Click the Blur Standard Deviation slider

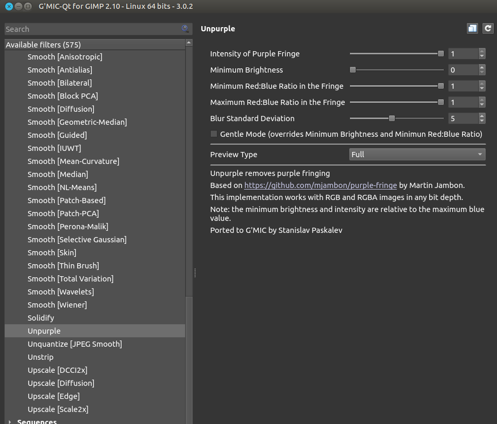[396, 119]
